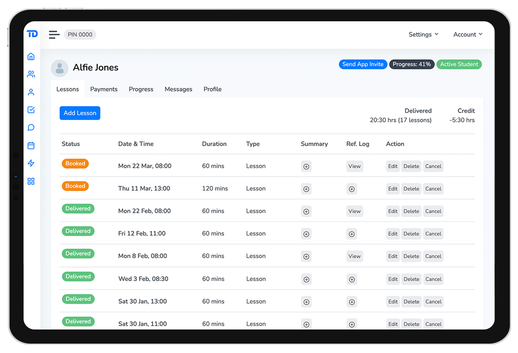Viewport: 518px width, 353px height.
Task: Cancel the booked Thu 11 Mar lesson
Action: tap(433, 189)
